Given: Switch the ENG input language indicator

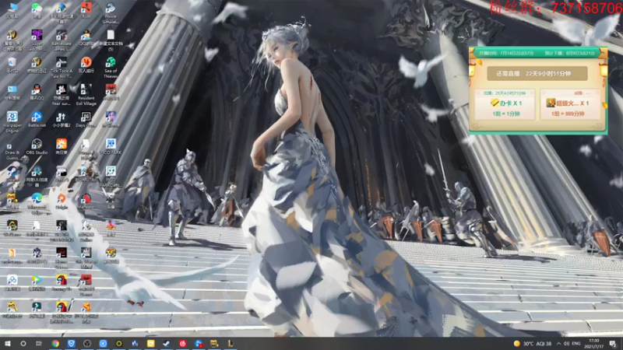Looking at the screenshot, I should pos(576,343).
